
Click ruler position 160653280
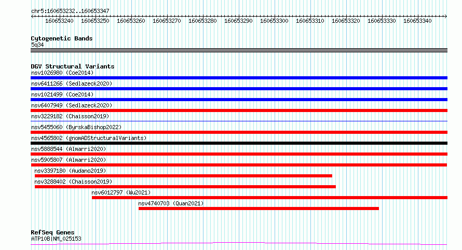202,21
